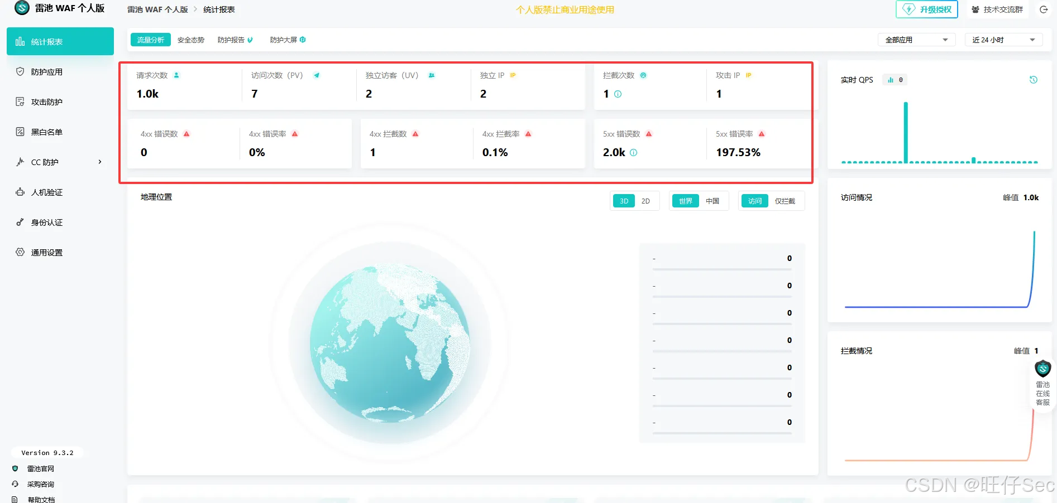Click the 升级授权 button
The image size is (1057, 503).
[x=927, y=9]
